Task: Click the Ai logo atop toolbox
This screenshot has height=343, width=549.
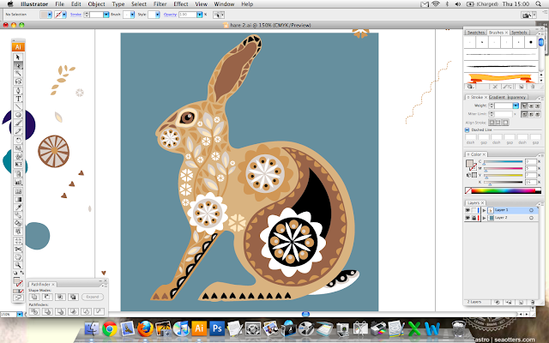Action: (18, 47)
